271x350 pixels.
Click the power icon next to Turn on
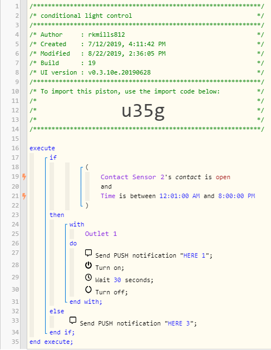click(88, 265)
